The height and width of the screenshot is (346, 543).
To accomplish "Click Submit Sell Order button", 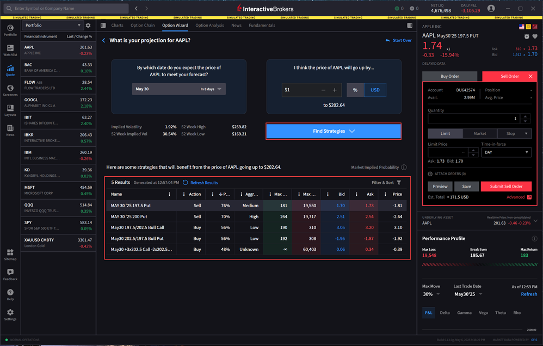I will pos(506,187).
